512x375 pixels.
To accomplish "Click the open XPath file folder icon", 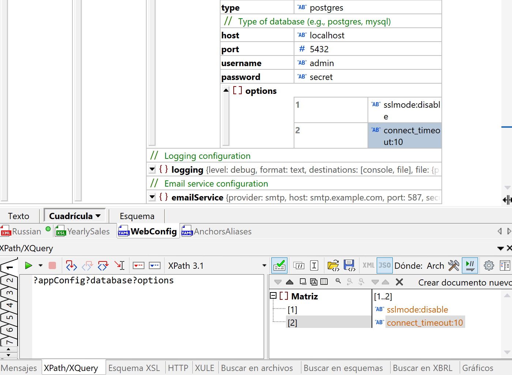I will 333,265.
